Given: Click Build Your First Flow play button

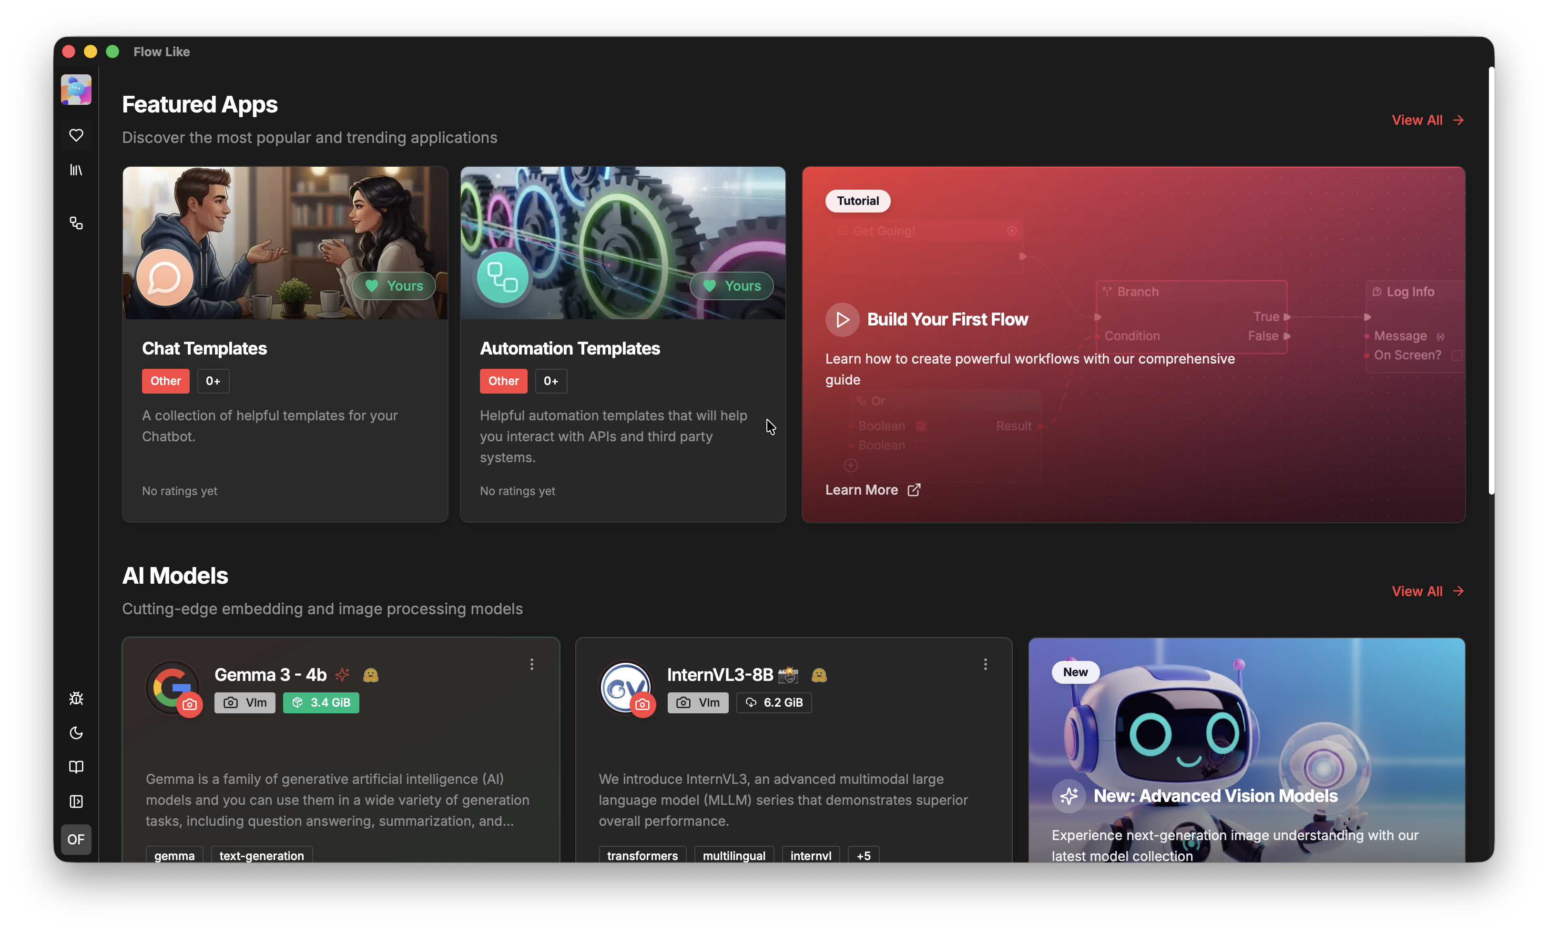Looking at the screenshot, I should coord(842,319).
